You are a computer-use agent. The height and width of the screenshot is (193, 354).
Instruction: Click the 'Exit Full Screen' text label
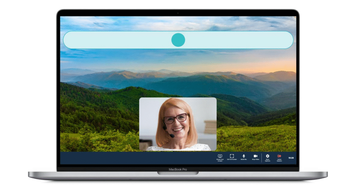coord(232,159)
